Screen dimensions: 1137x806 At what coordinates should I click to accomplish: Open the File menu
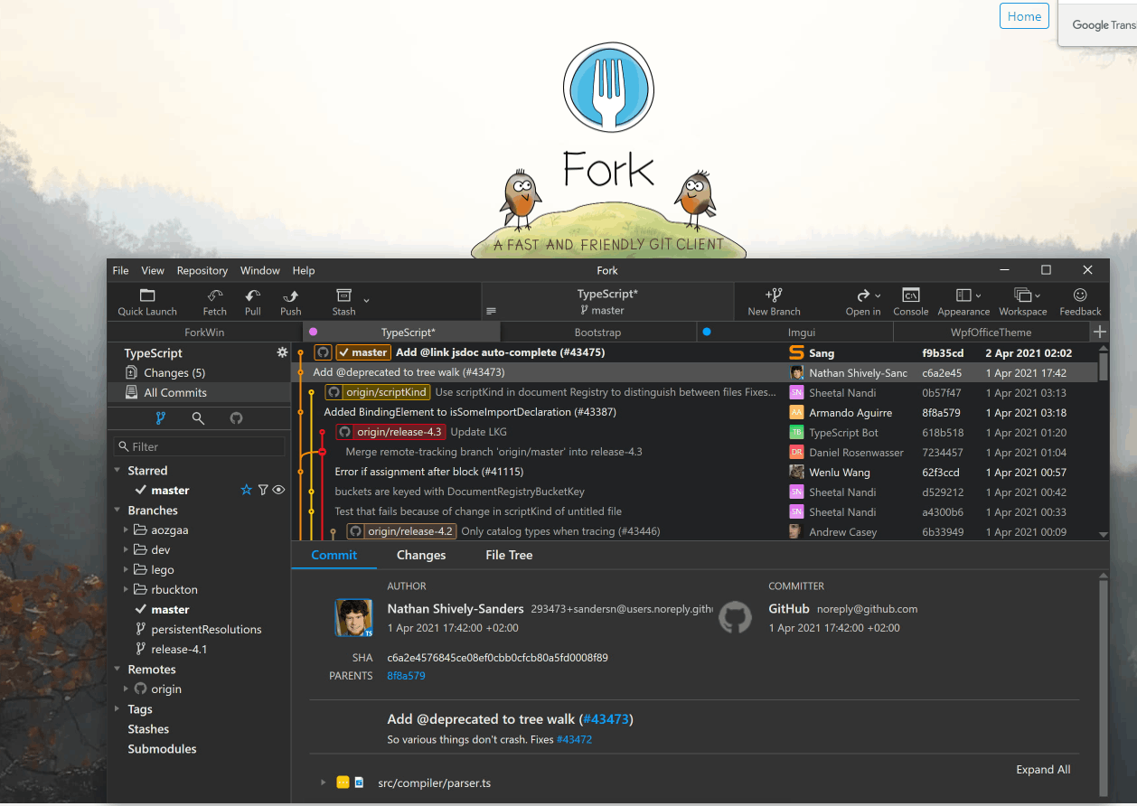point(120,270)
